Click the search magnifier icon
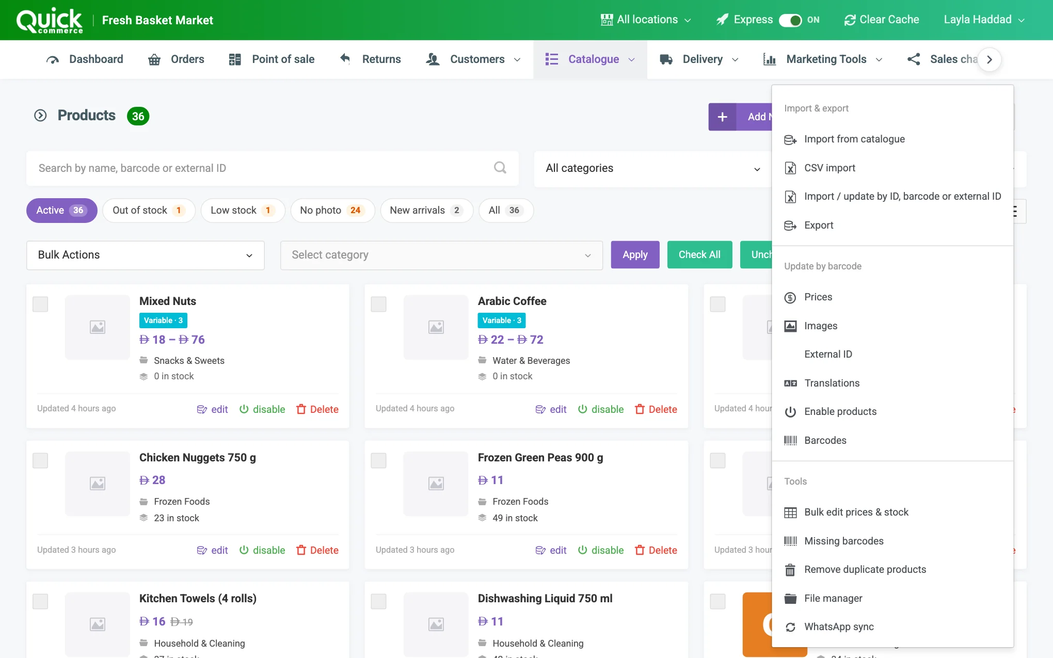 (500, 168)
